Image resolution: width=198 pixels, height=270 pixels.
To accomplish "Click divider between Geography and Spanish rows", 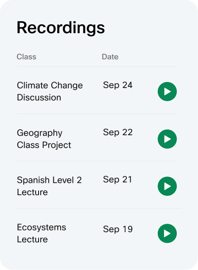I will coord(97,161).
